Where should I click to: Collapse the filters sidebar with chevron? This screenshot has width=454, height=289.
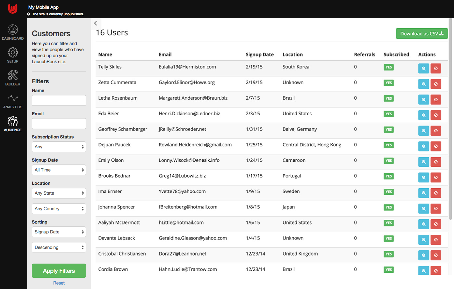click(96, 23)
